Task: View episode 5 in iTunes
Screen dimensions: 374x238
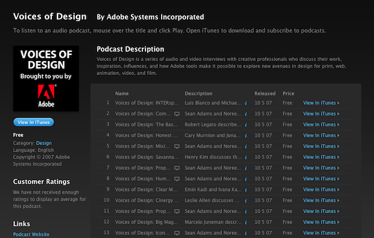Action: tap(321, 146)
